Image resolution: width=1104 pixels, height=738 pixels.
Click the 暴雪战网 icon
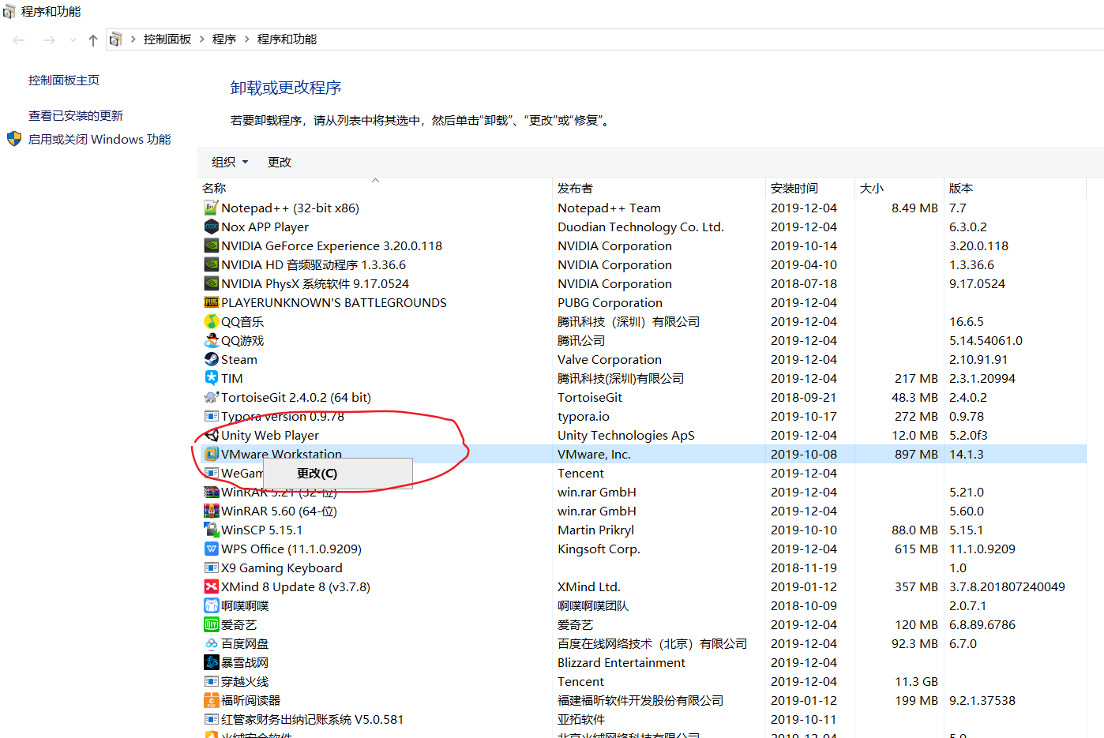pyautogui.click(x=212, y=662)
